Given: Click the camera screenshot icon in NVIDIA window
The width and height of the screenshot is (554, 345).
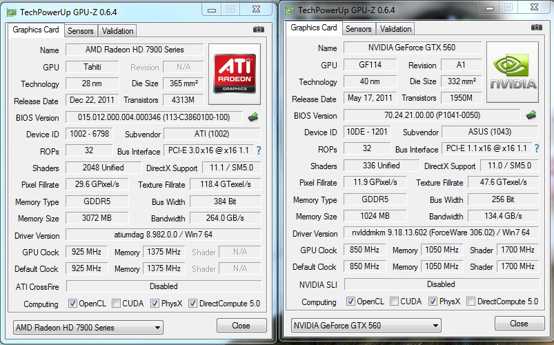Looking at the screenshot, I should 536,27.
